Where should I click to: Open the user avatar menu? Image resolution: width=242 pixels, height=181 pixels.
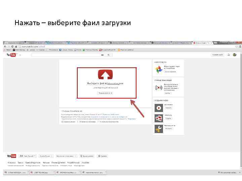235,55
